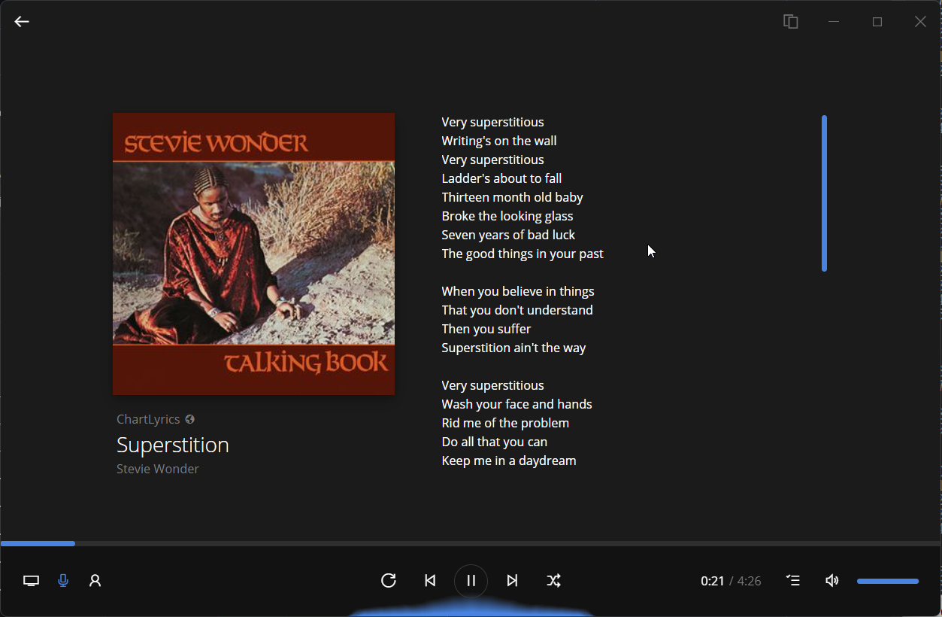Image resolution: width=942 pixels, height=617 pixels.
Task: Open the Stevie Wonder artist name
Action: [x=158, y=469]
